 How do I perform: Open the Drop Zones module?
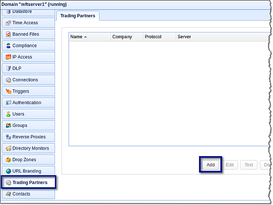[28, 160]
